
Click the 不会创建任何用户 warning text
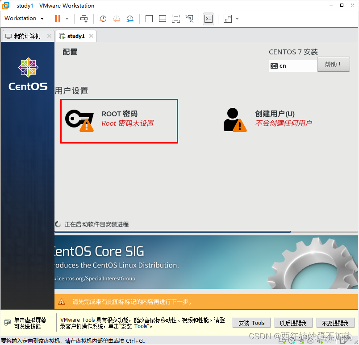tap(284, 123)
